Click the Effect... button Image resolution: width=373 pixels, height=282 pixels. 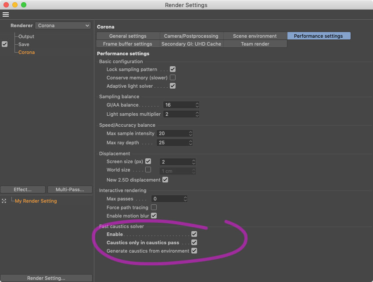tap(23, 189)
